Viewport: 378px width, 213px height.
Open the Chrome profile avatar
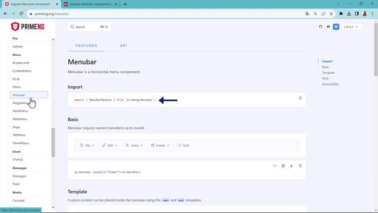[x=365, y=14]
